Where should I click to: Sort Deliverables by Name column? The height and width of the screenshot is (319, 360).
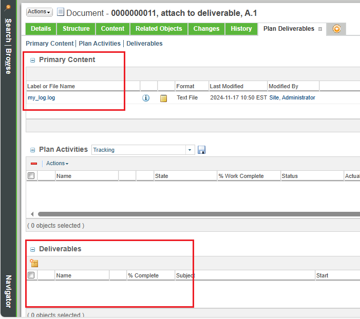coord(82,275)
